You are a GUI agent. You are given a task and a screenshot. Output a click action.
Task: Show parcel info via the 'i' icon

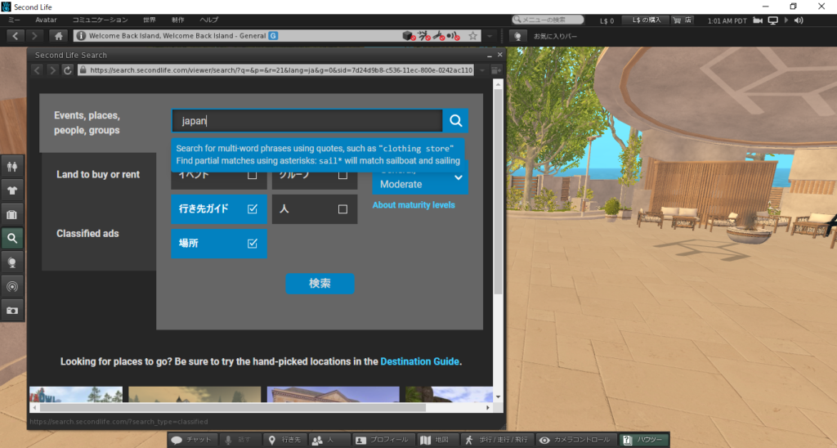(81, 36)
